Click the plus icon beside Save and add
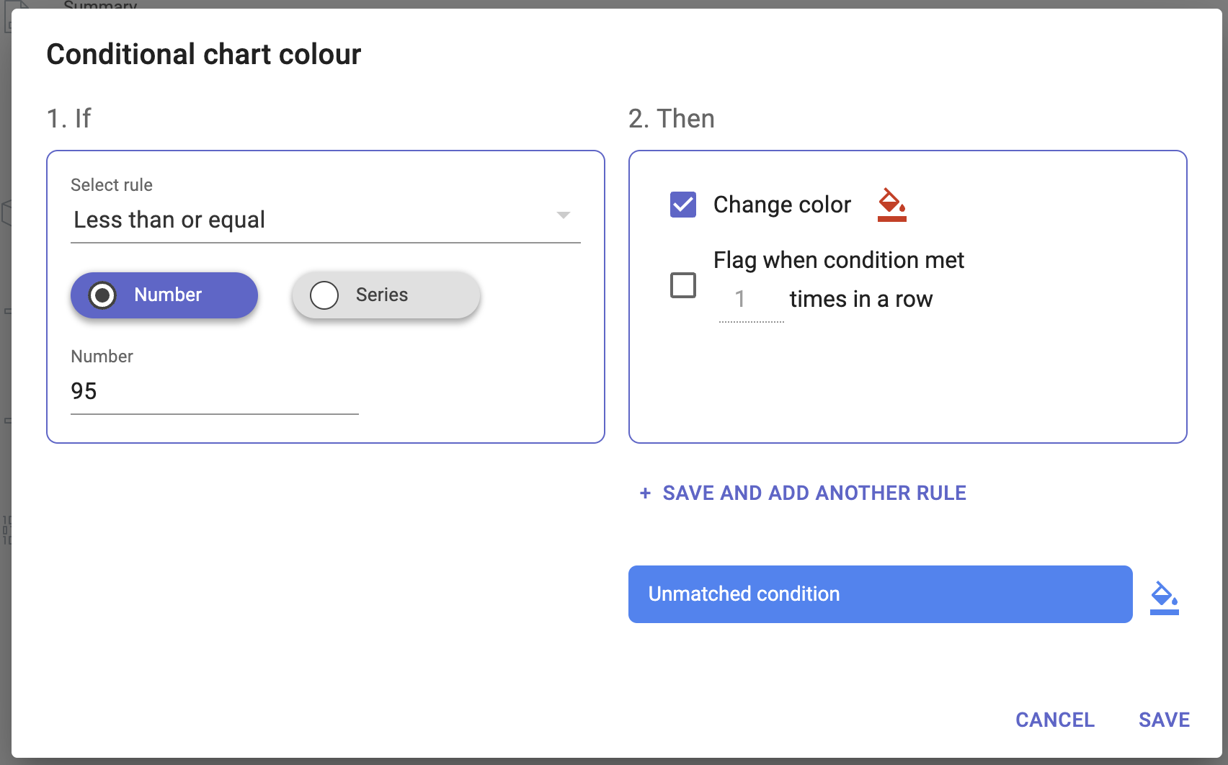This screenshot has width=1228, height=765. pyautogui.click(x=645, y=493)
